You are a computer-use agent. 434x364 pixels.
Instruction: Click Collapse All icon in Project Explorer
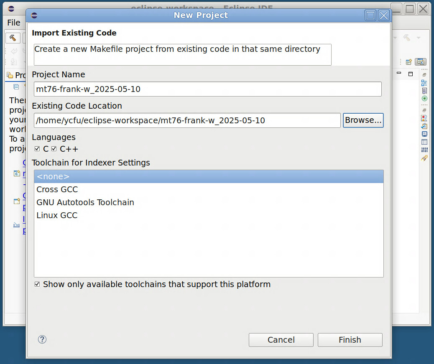[x=16, y=87]
